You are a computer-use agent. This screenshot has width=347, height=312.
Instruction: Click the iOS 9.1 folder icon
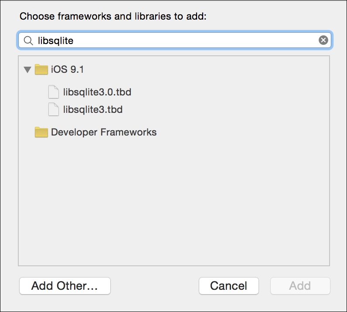(41, 69)
